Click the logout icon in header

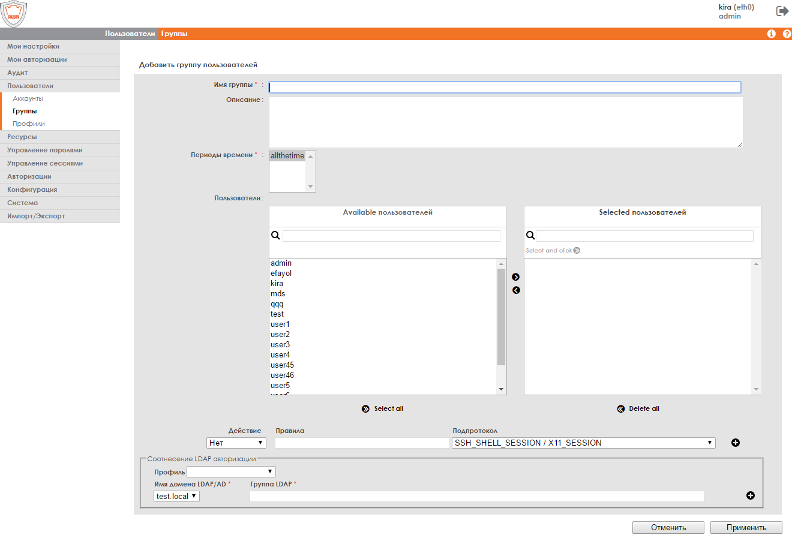click(x=782, y=11)
